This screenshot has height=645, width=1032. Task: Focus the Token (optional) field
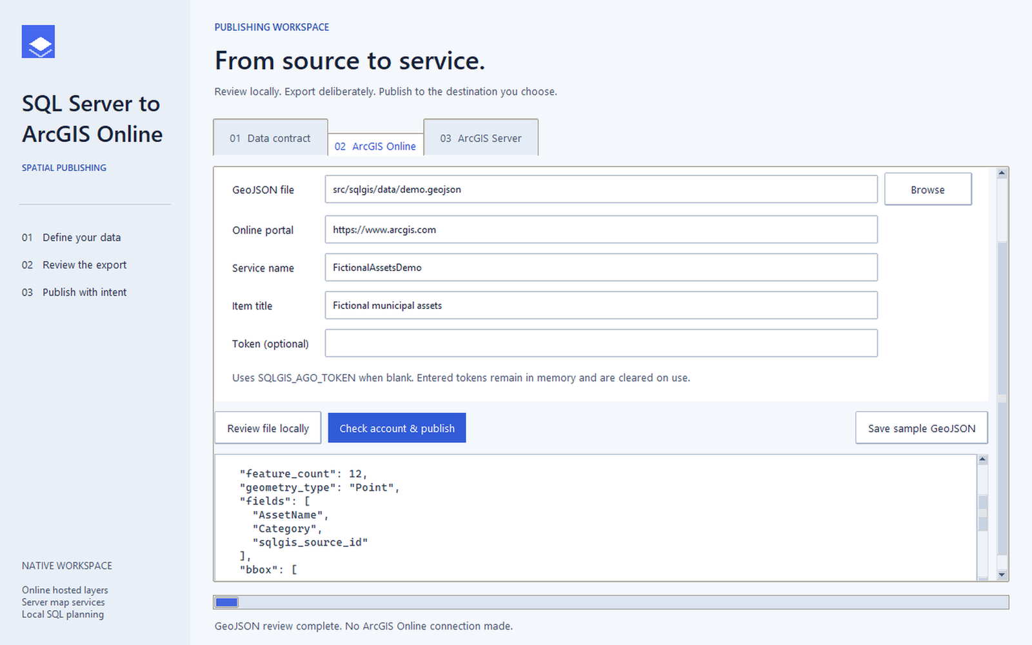pyautogui.click(x=601, y=343)
